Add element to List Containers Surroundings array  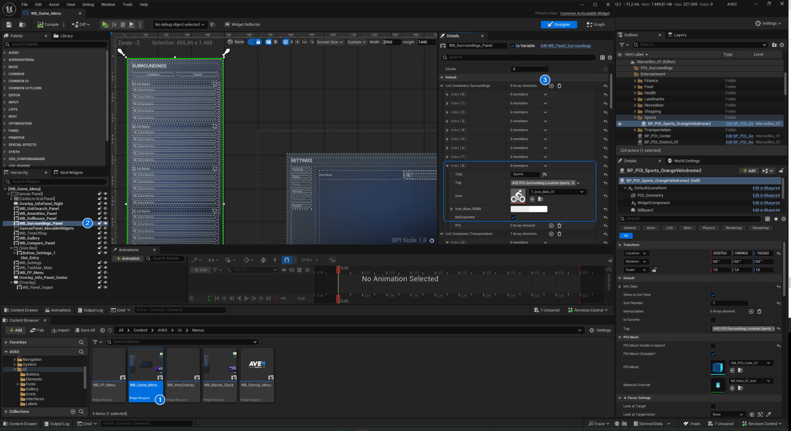[x=551, y=86]
